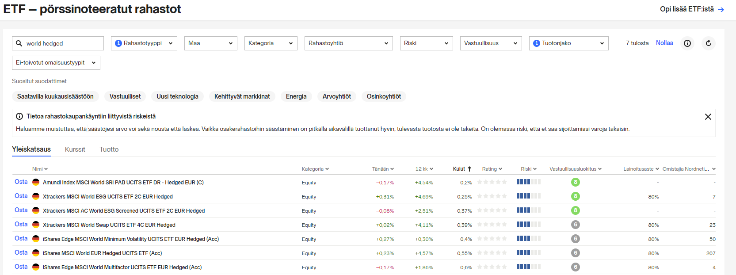Click risk bar of Xtrackers Swap row
Image resolution: width=736 pixels, height=275 pixels.
[529, 225]
